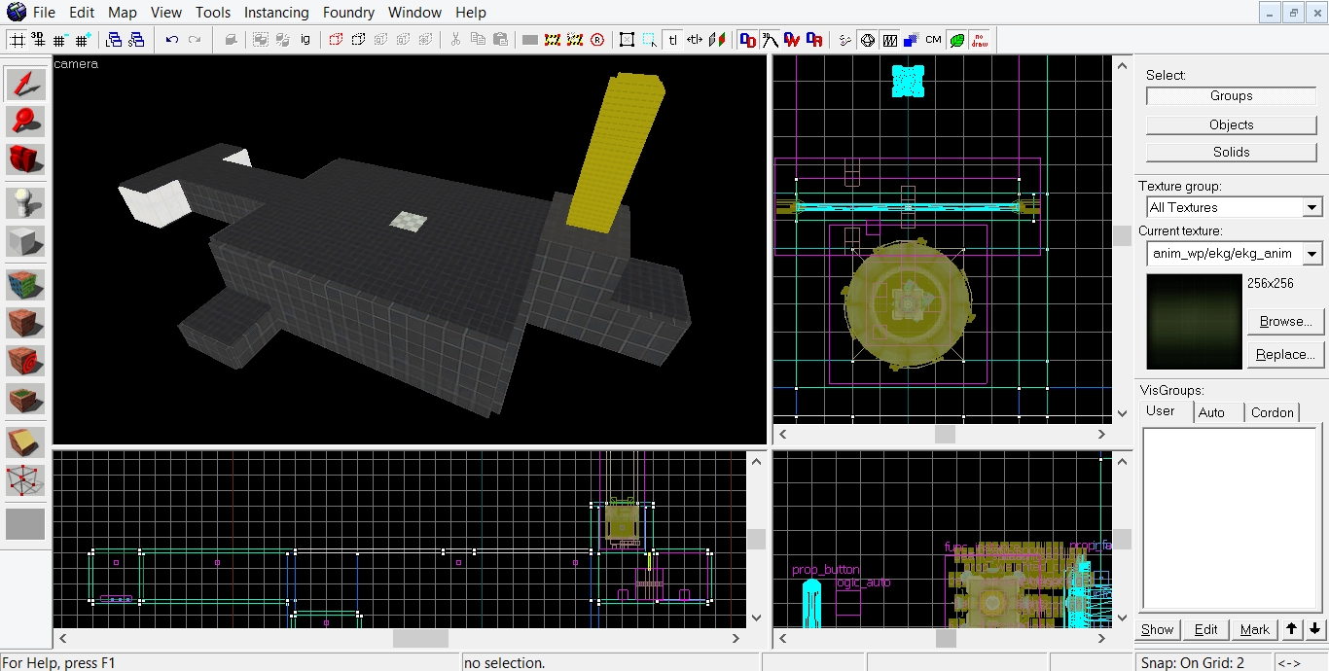The image size is (1329, 671).
Task: Activate the Entity tool
Action: pyautogui.click(x=25, y=202)
